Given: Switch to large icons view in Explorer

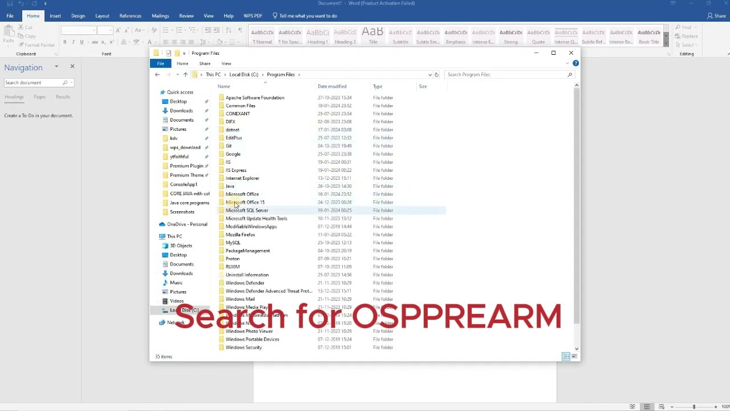Looking at the screenshot, I should coord(574,357).
